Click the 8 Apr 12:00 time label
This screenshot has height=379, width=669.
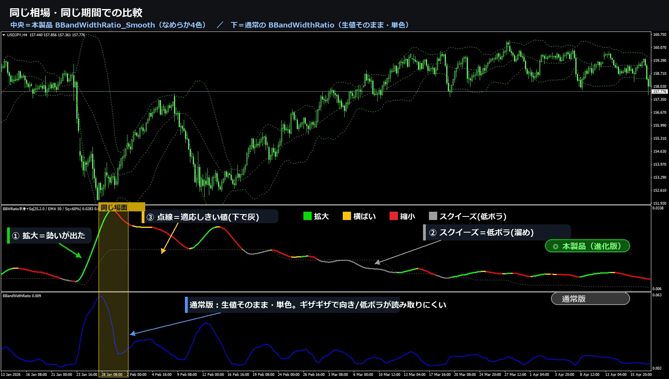pyautogui.click(x=590, y=375)
